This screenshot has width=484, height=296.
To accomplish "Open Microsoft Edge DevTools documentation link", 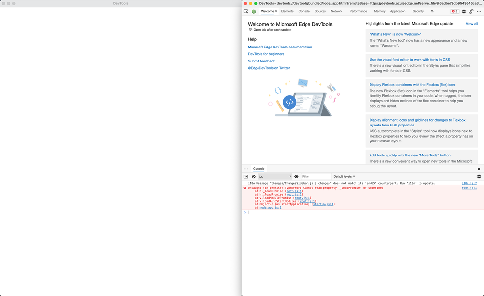I will [x=280, y=47].
